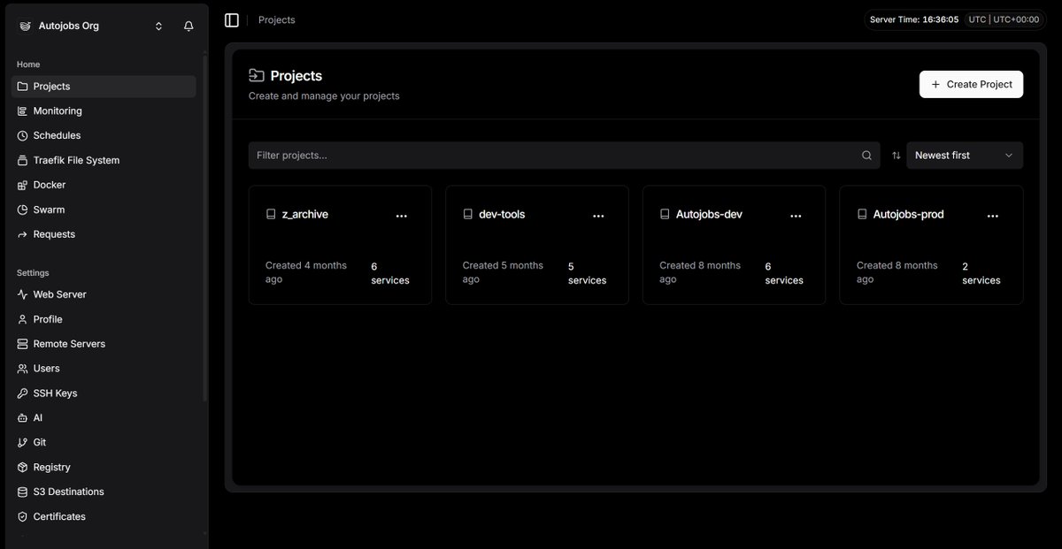
Task: Open Web Server settings
Action: [104, 295]
